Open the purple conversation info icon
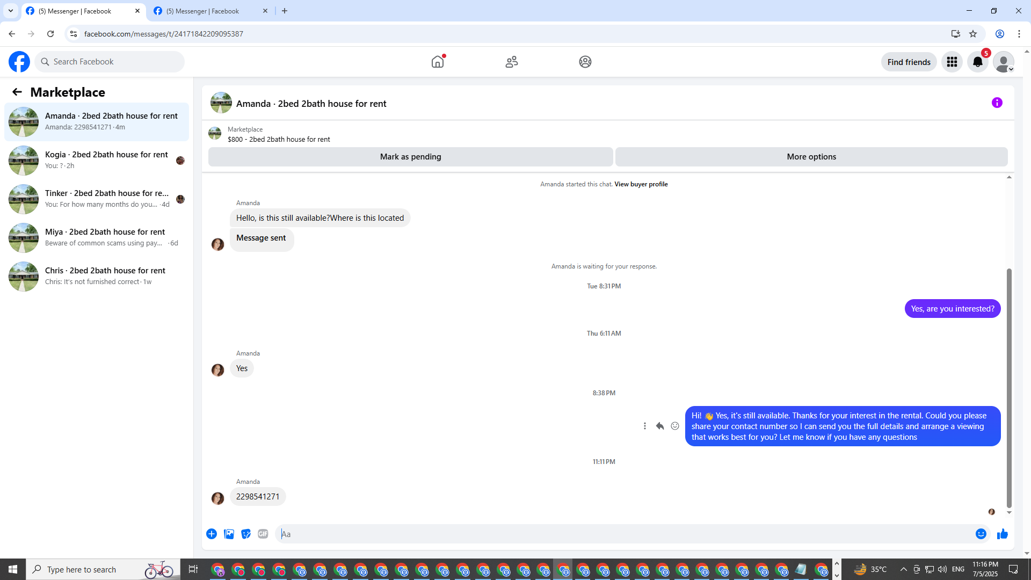 coord(997,103)
